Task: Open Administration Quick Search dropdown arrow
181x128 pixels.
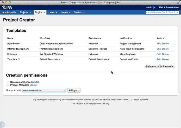Action: (177, 12)
